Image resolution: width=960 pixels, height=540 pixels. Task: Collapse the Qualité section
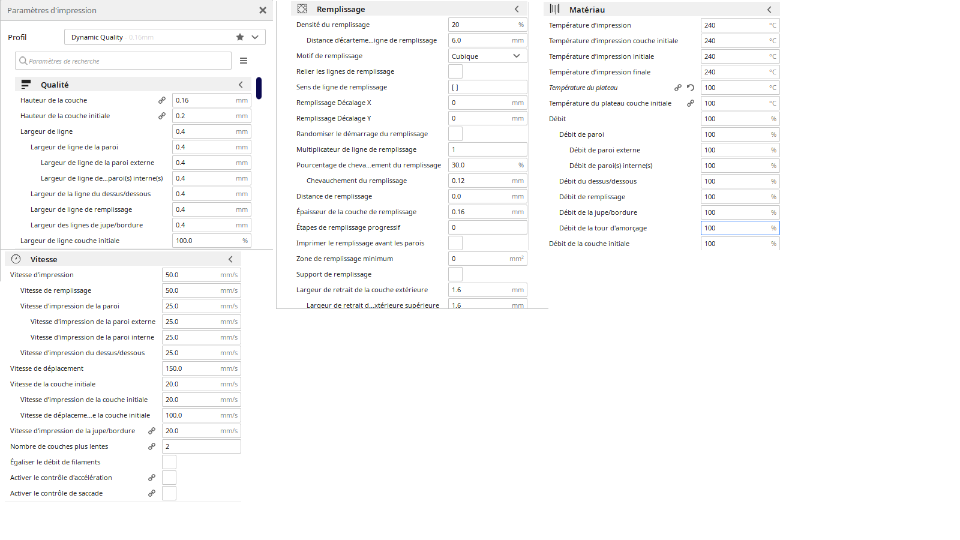pyautogui.click(x=241, y=85)
